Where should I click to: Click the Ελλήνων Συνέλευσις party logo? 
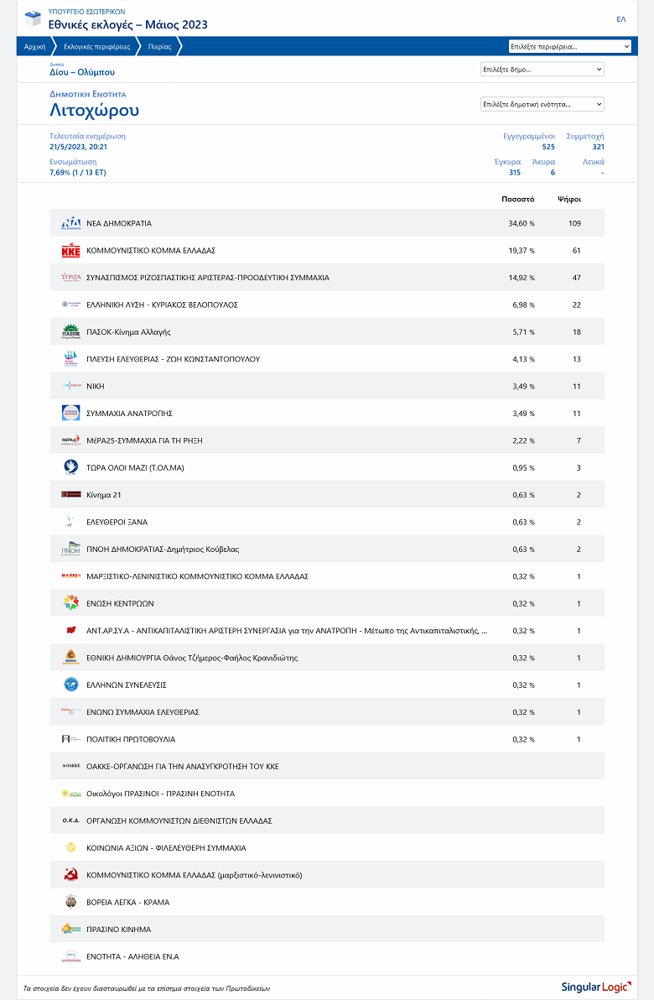(70, 685)
